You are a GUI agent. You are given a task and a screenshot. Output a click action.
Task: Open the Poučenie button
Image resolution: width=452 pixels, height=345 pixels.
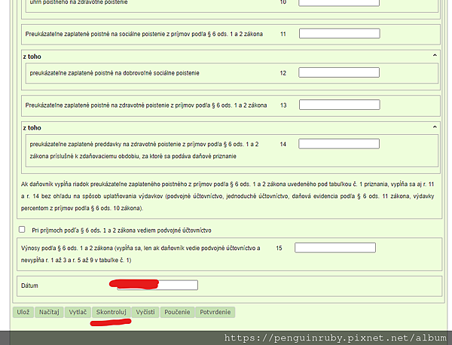pos(177,312)
